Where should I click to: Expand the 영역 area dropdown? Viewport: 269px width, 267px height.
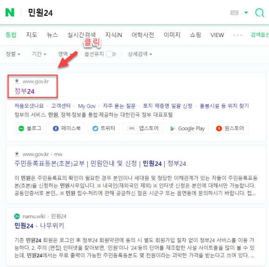pyautogui.click(x=65, y=54)
